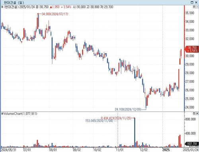Click the 29,000 price axis label
The image size is (199, 152).
pyautogui.click(x=189, y=64)
